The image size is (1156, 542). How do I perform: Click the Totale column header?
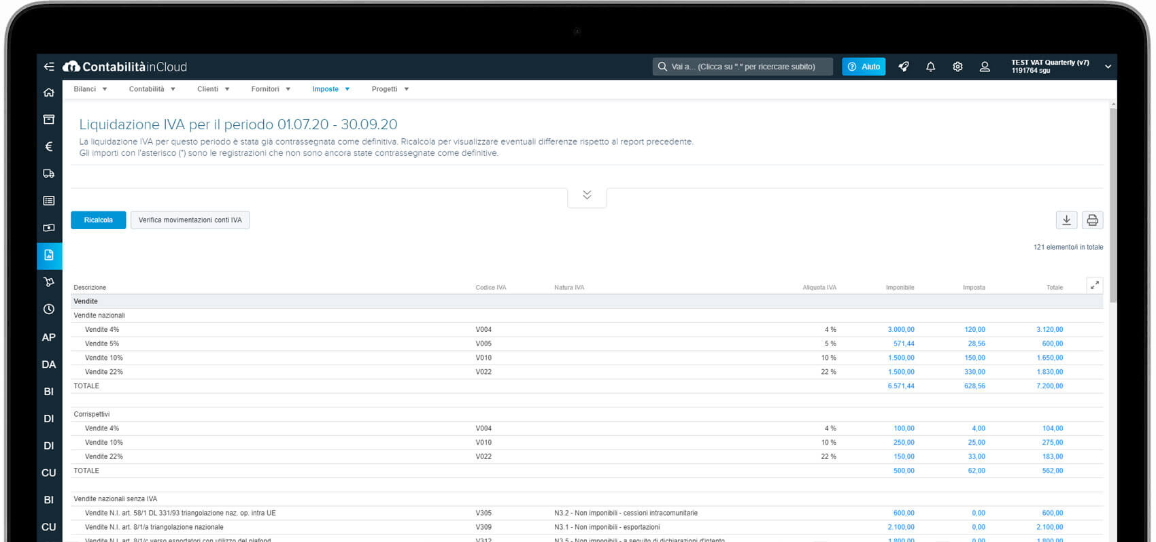pyautogui.click(x=1055, y=288)
